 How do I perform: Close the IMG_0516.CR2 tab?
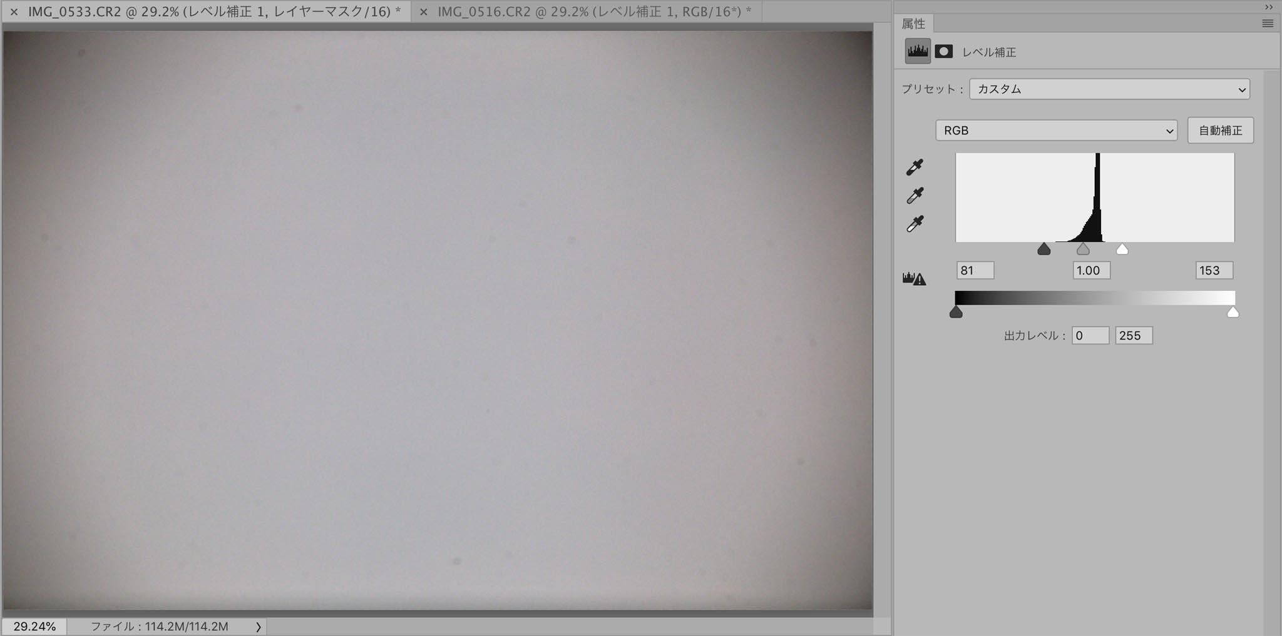[424, 12]
